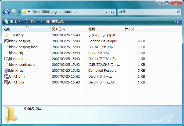
Task: Click the Borland Developer... type cell
Action: pos(104,41)
